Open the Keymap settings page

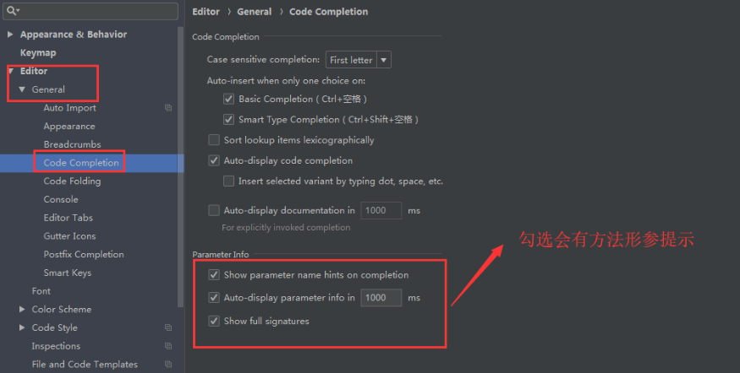[x=38, y=53]
